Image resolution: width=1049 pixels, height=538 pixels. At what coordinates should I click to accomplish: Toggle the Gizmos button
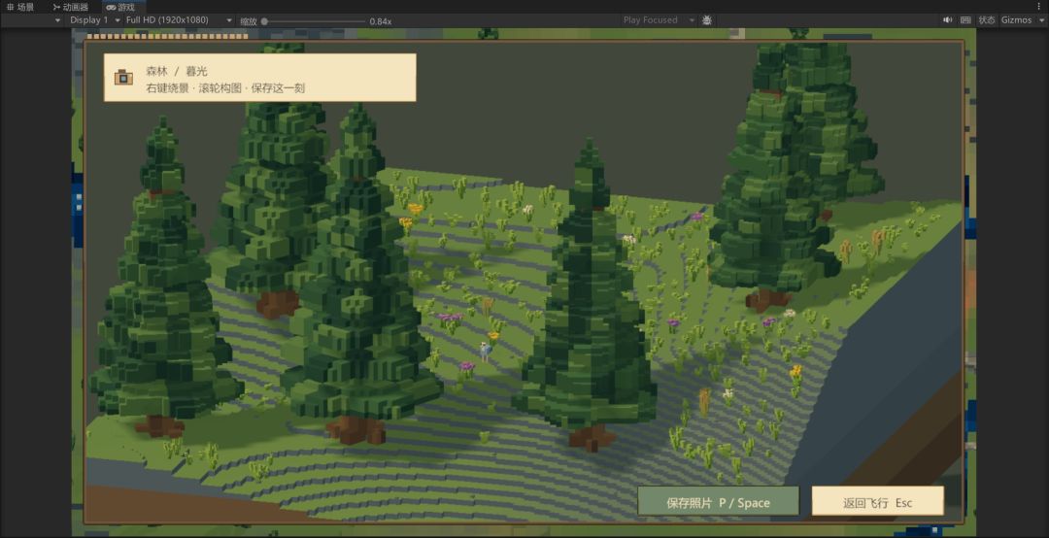(x=1016, y=20)
